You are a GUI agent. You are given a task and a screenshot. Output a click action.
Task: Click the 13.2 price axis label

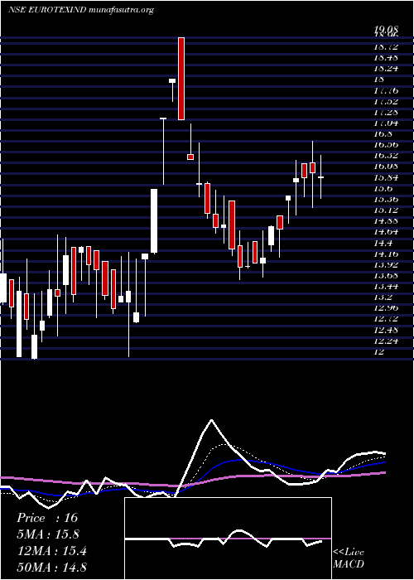[x=383, y=297]
